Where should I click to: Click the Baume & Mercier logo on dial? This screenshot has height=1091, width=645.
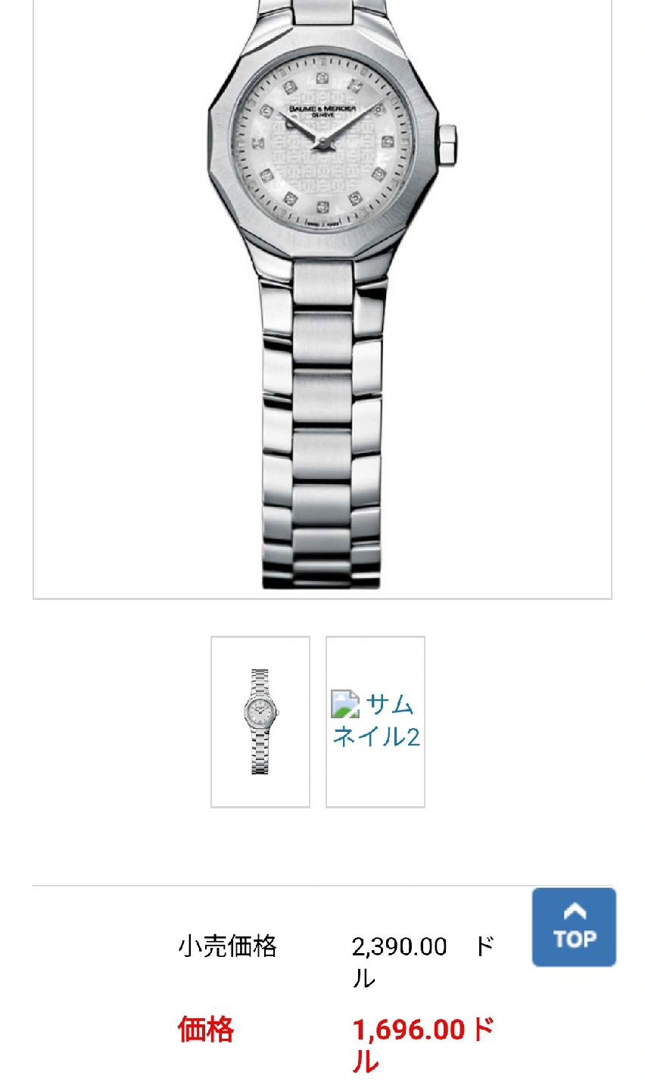click(x=322, y=111)
